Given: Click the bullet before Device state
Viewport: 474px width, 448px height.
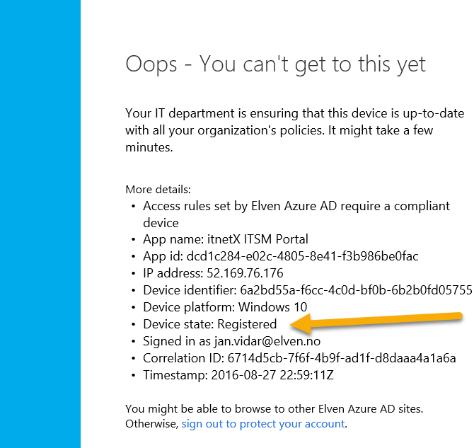Looking at the screenshot, I should click(133, 324).
